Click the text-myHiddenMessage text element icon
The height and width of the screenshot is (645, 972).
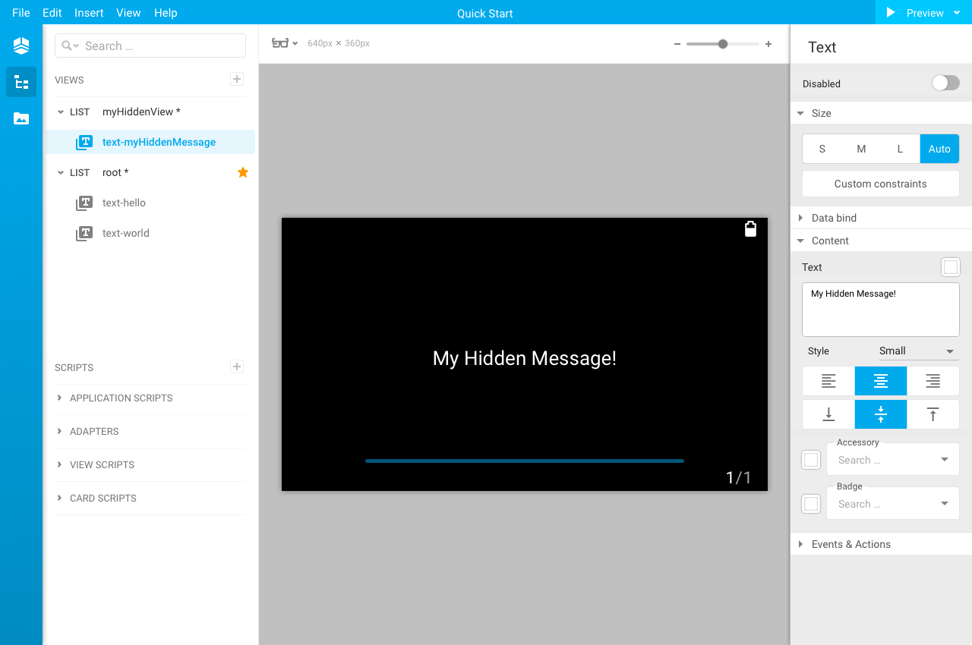(84, 142)
